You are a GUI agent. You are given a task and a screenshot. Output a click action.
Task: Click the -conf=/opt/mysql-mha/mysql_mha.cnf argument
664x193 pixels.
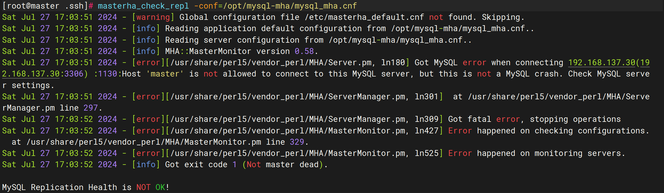[x=275, y=6]
